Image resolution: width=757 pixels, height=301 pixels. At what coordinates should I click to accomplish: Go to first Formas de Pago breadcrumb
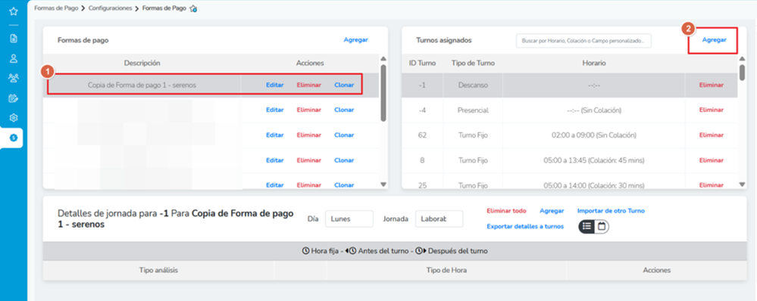(x=56, y=8)
